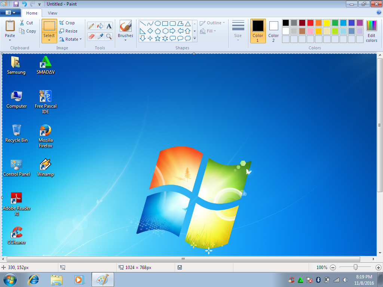Choose the Right arrow shape
This screenshot has height=287, width=383.
(173, 31)
